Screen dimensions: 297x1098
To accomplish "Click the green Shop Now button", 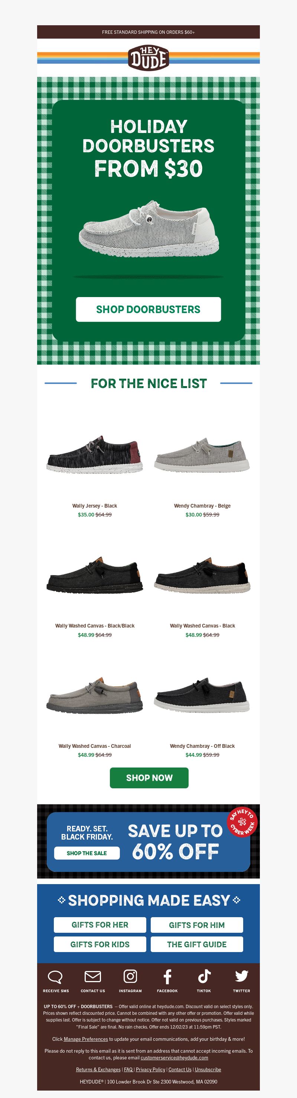I will click(x=149, y=778).
